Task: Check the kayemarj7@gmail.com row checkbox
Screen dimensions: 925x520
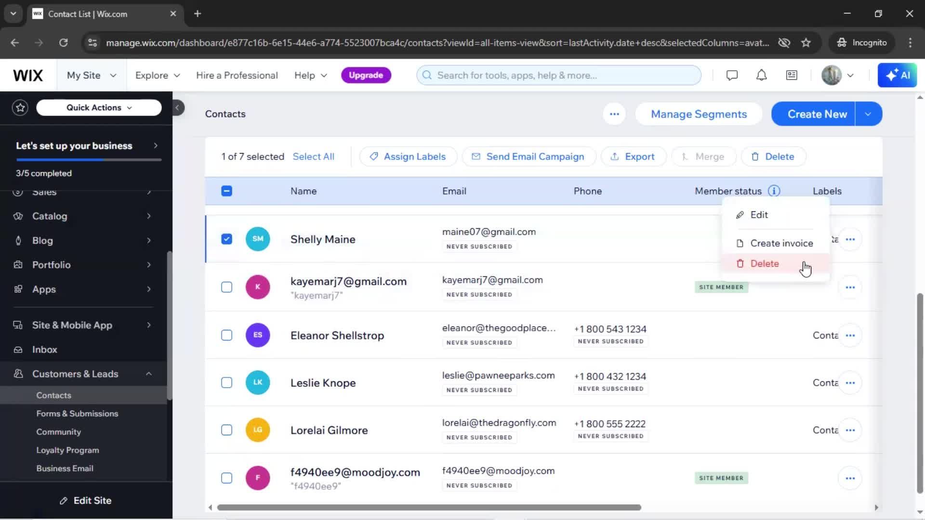Action: click(x=226, y=287)
